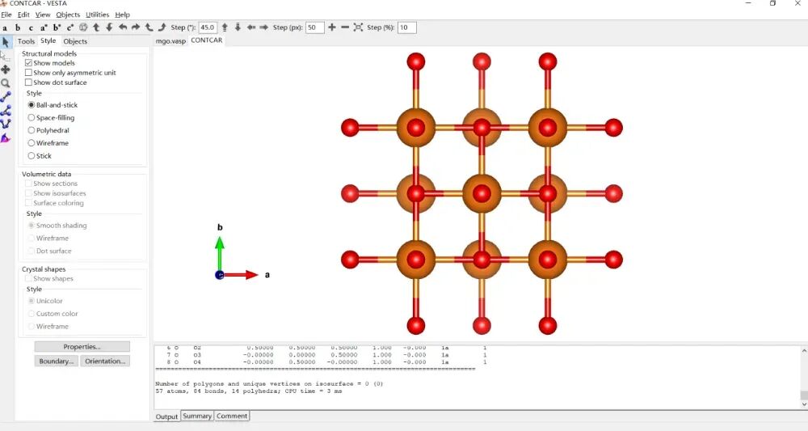Open the Help menu
Image resolution: width=808 pixels, height=431 pixels.
click(122, 15)
